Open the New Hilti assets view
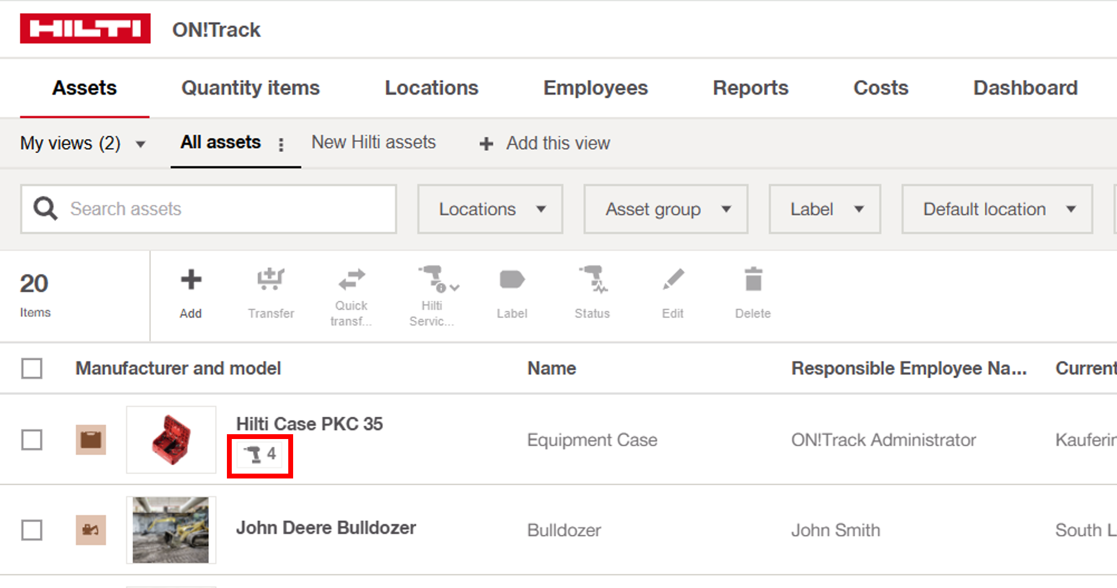The width and height of the screenshot is (1117, 588). [x=373, y=143]
